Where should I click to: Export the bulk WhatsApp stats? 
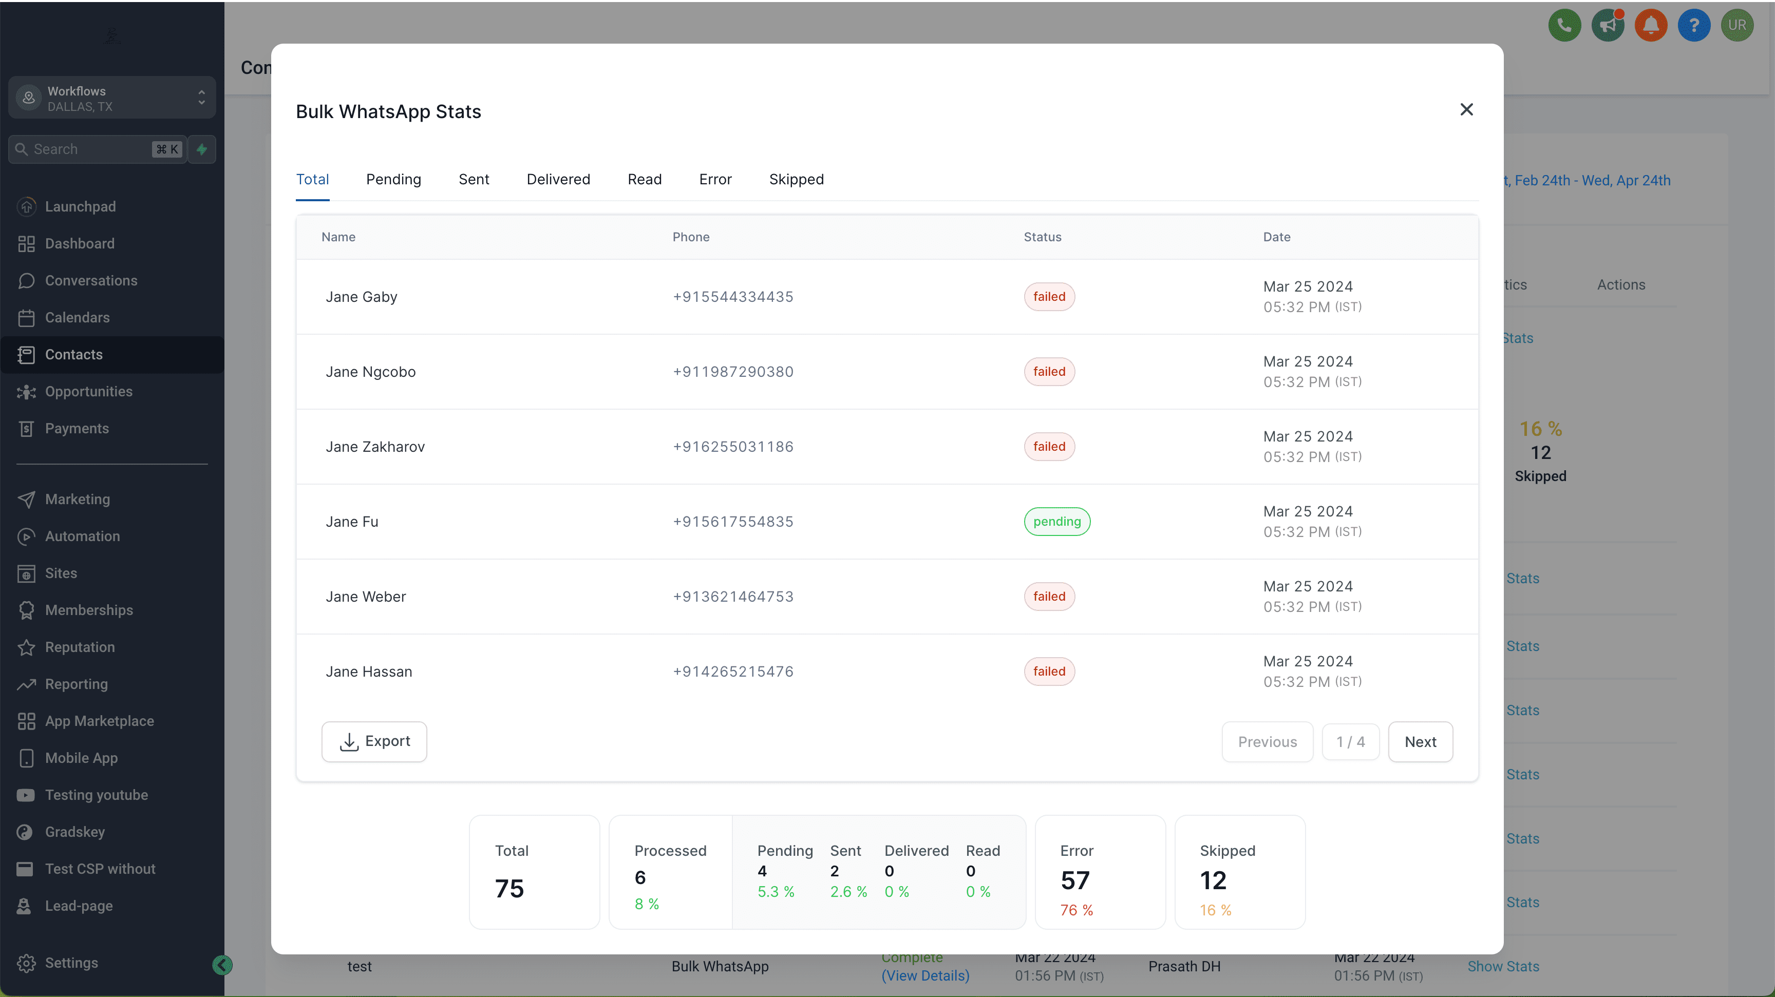(x=374, y=741)
